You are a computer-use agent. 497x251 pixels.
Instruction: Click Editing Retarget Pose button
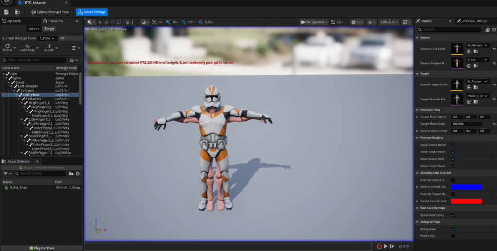pos(50,12)
